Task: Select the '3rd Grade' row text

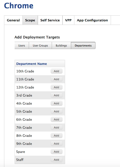Action: pos(24,95)
